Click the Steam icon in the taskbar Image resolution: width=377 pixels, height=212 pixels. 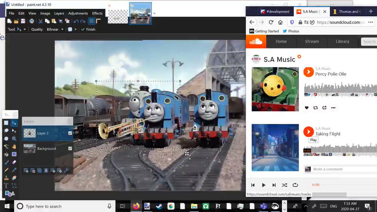click(159, 206)
